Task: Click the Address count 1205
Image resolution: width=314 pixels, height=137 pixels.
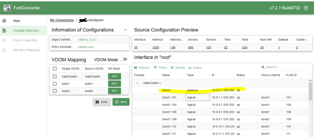Action: point(155,48)
